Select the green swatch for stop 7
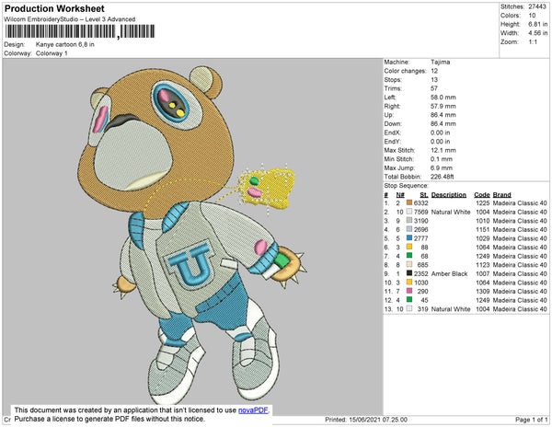This screenshot has height=427, width=552. tap(409, 256)
